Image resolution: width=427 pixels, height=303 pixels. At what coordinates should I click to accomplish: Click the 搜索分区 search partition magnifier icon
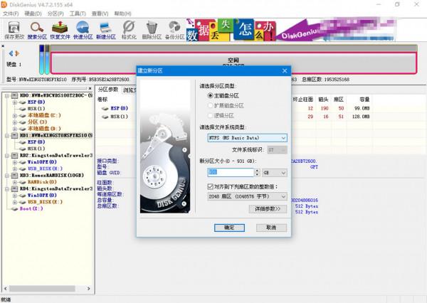(37, 30)
